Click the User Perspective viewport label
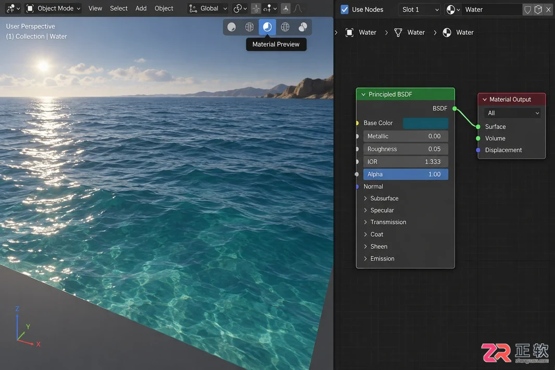 [x=30, y=27]
